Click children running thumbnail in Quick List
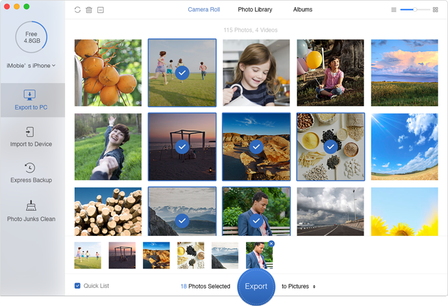 [x=88, y=255]
